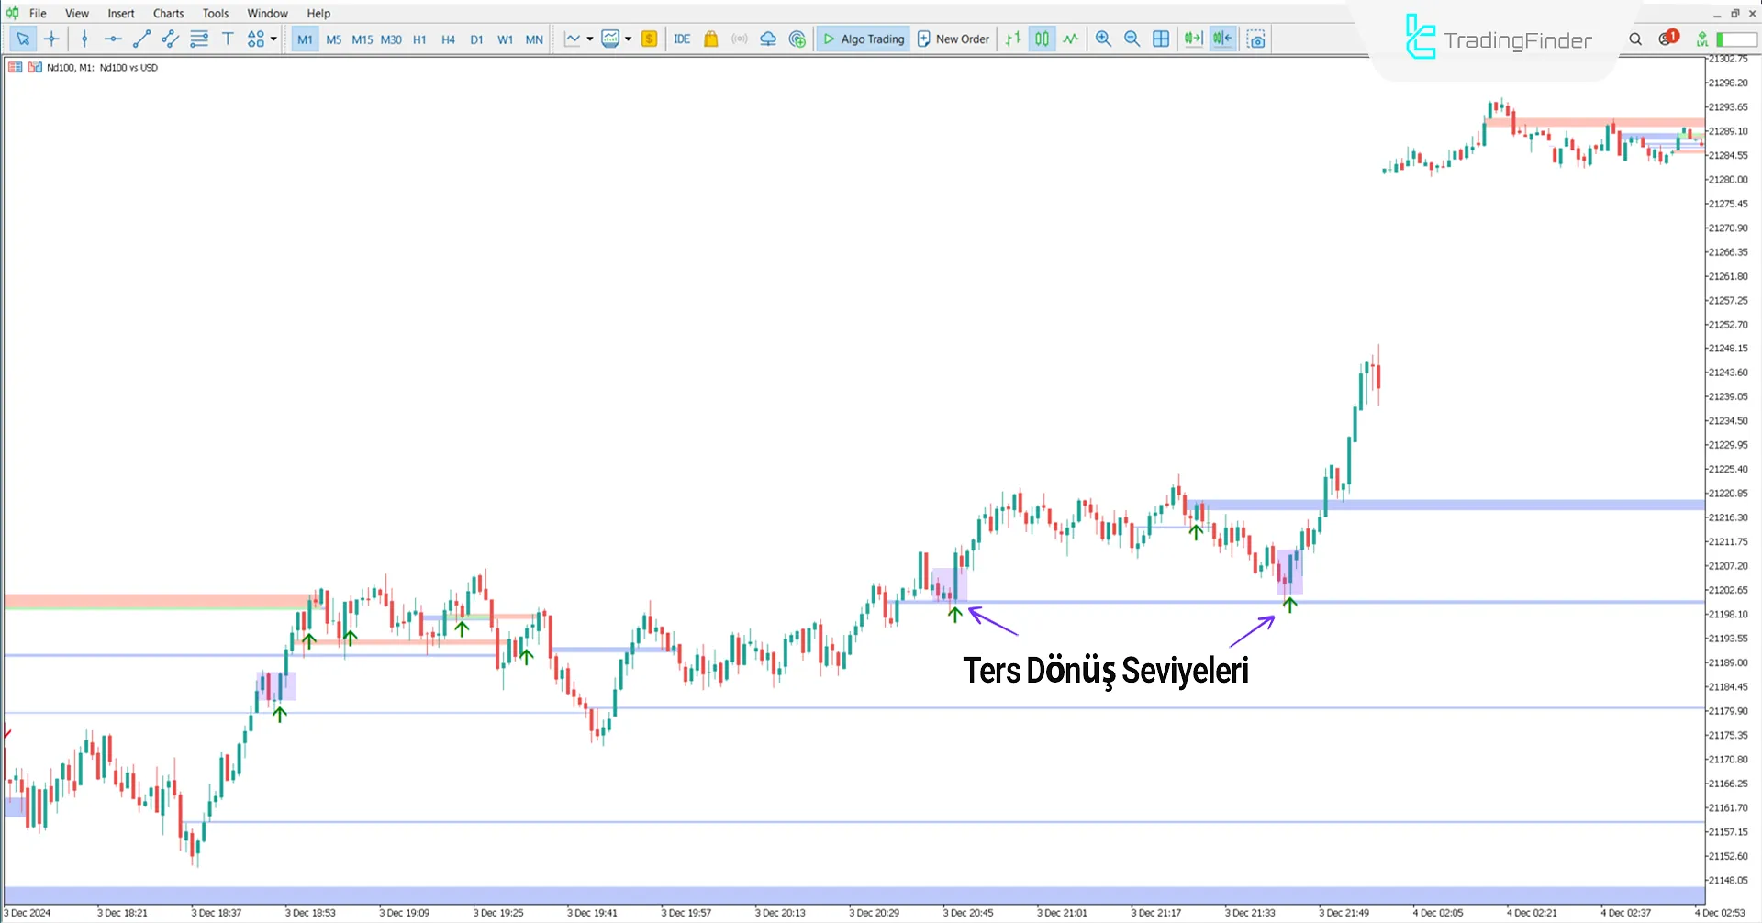The height and width of the screenshot is (923, 1762).
Task: Open the Insert menu
Action: point(120,13)
